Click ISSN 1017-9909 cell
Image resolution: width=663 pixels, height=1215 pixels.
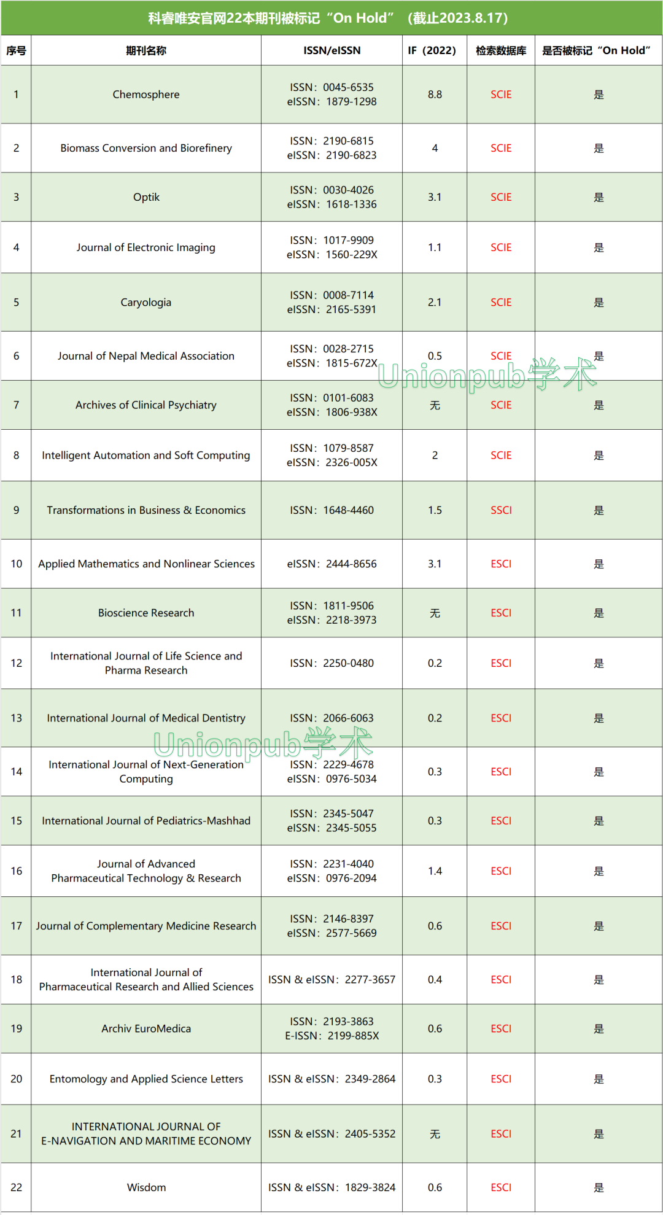pos(332,247)
